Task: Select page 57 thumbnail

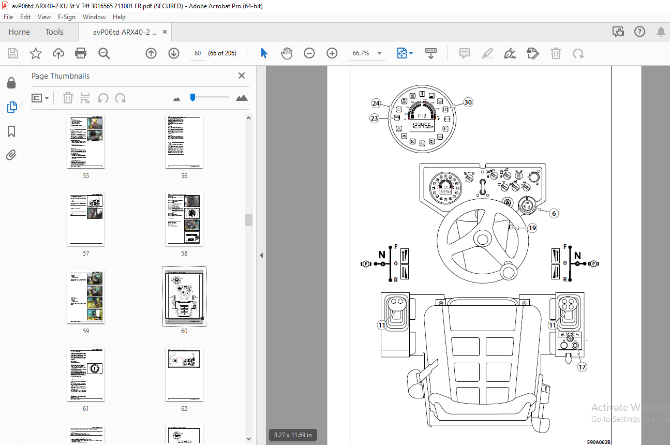Action: pos(86,219)
